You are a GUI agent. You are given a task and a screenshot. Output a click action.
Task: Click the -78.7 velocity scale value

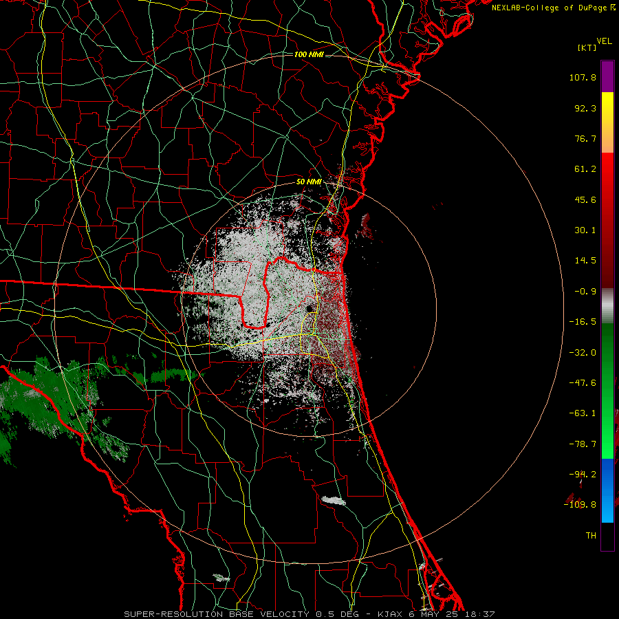[583, 444]
